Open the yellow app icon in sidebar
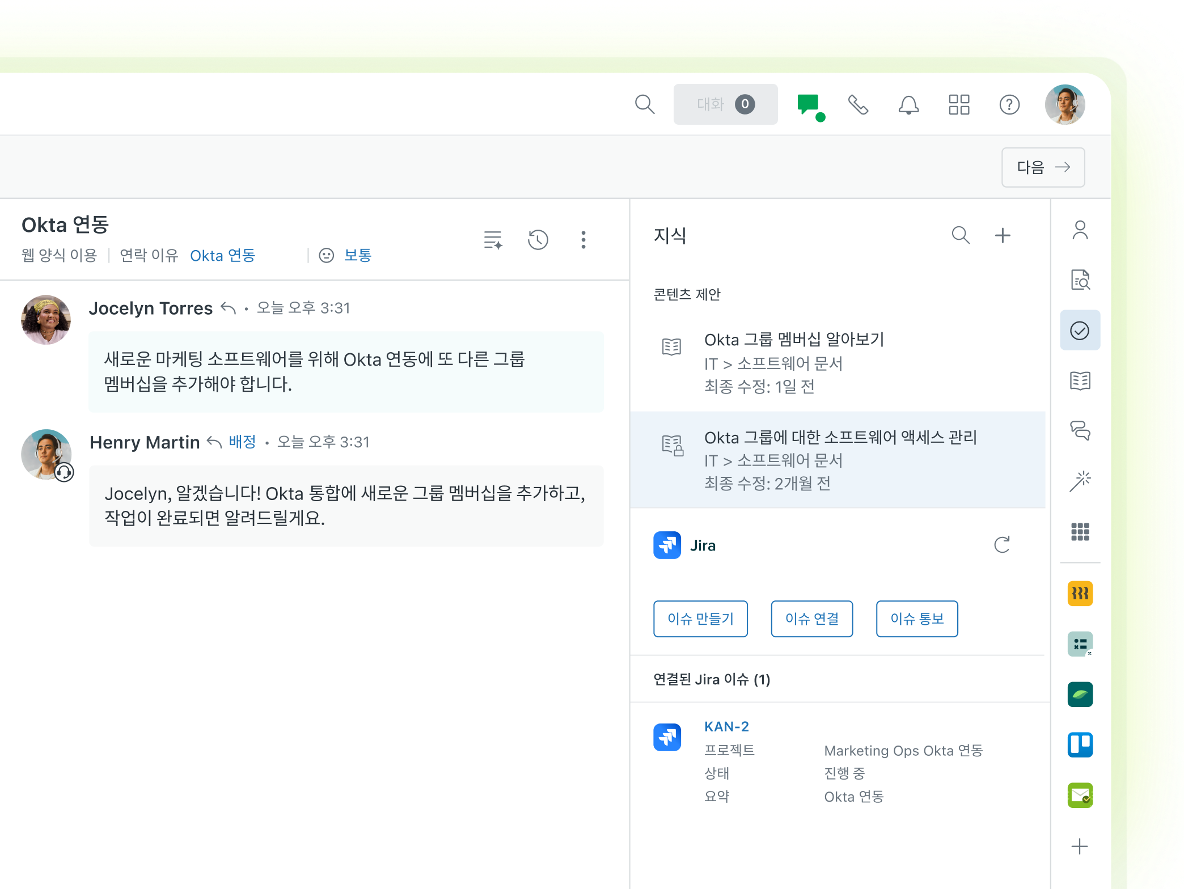Screen dimensions: 1184x889 1080,594
